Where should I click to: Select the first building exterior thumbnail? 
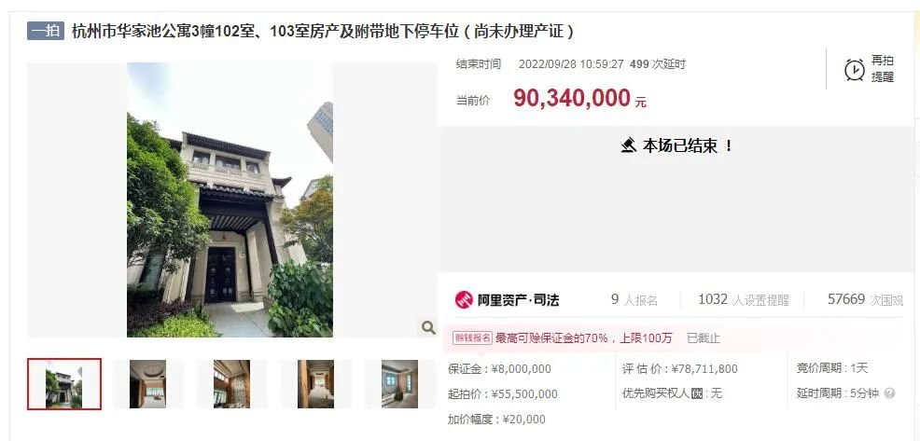click(64, 384)
